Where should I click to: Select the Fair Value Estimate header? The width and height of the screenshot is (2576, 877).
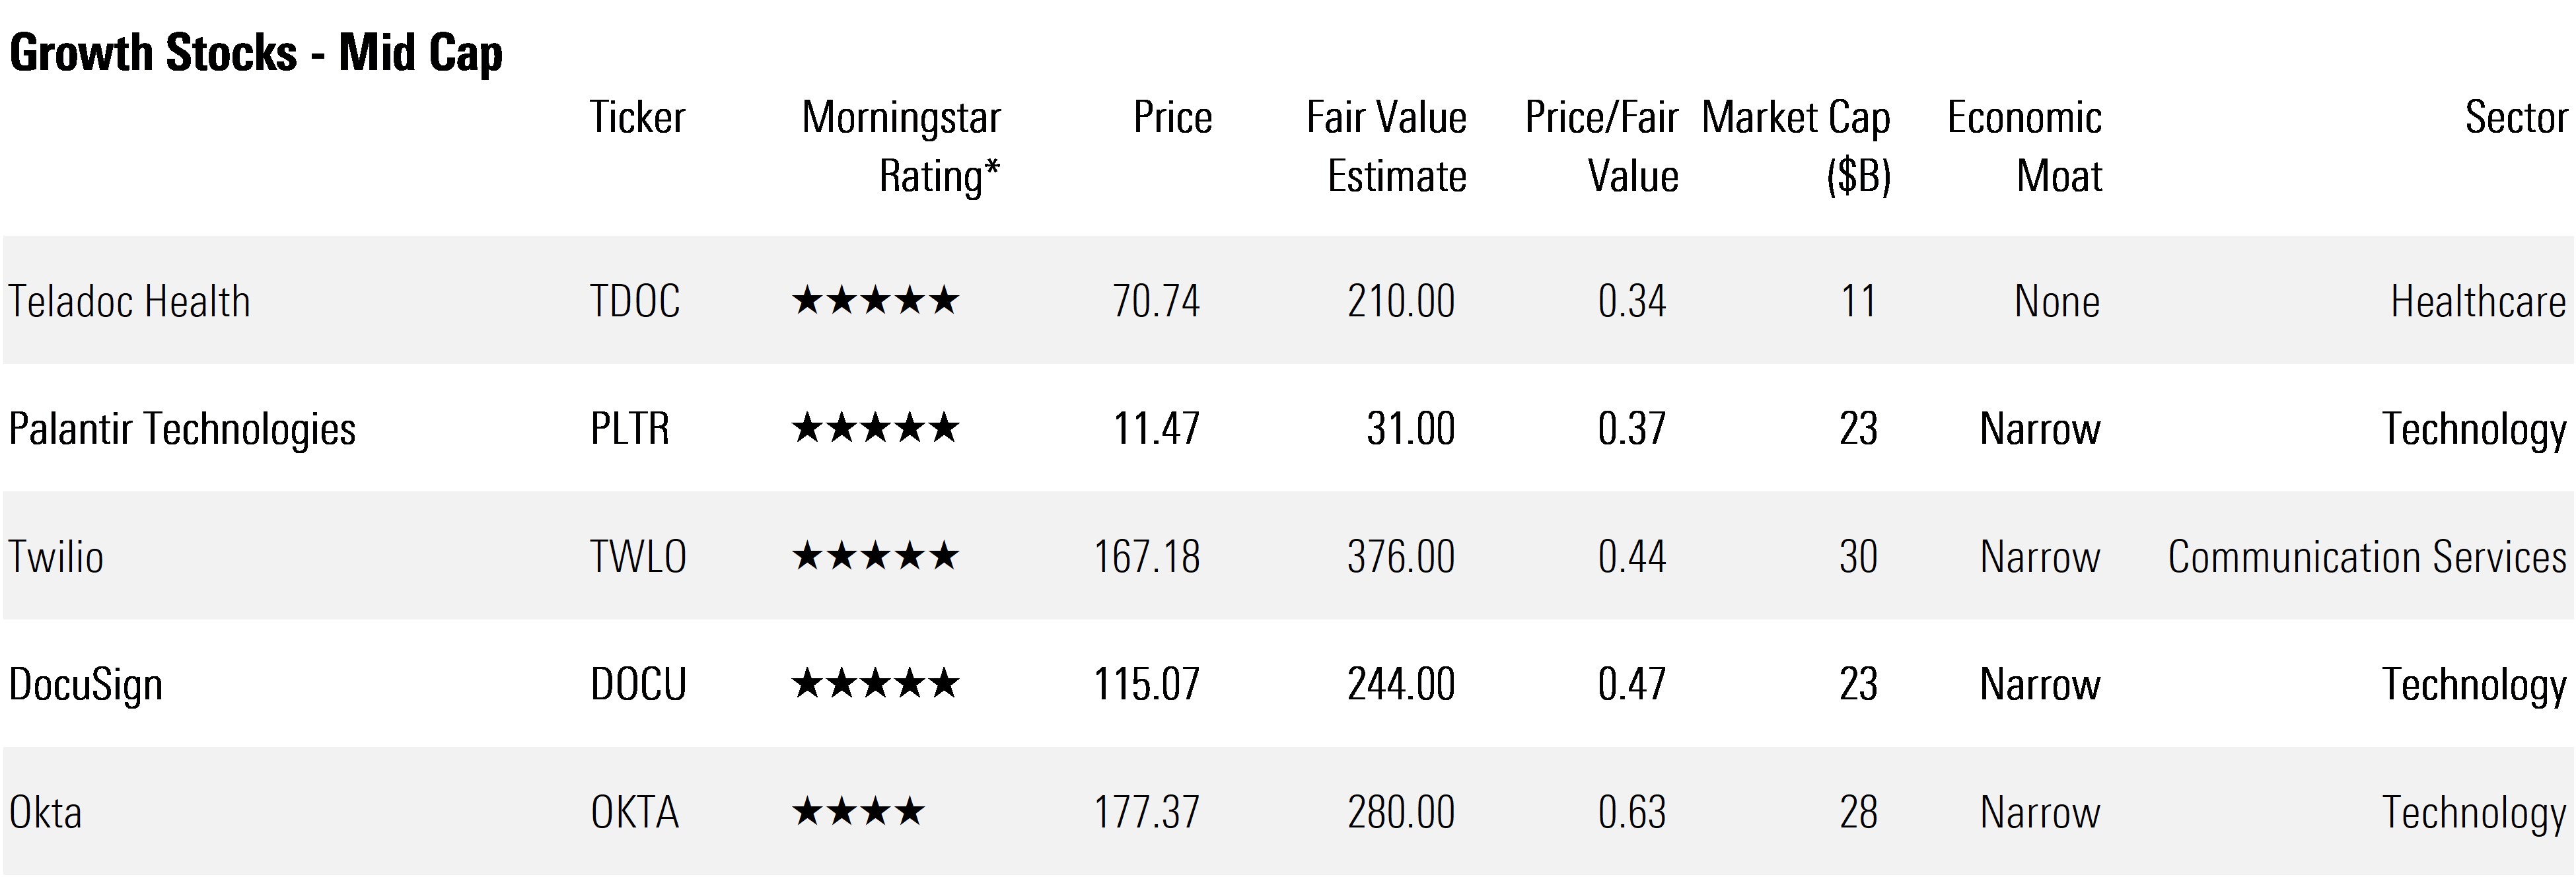(1386, 147)
